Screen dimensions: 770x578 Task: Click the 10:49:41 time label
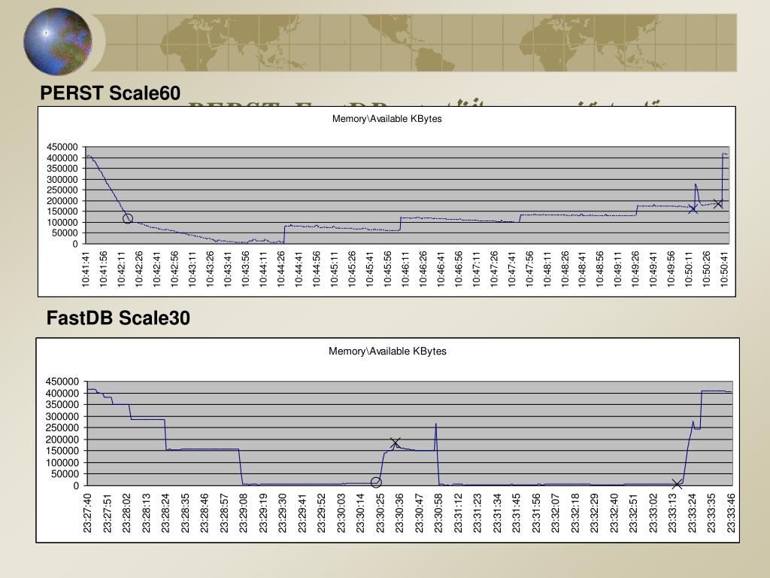(653, 269)
